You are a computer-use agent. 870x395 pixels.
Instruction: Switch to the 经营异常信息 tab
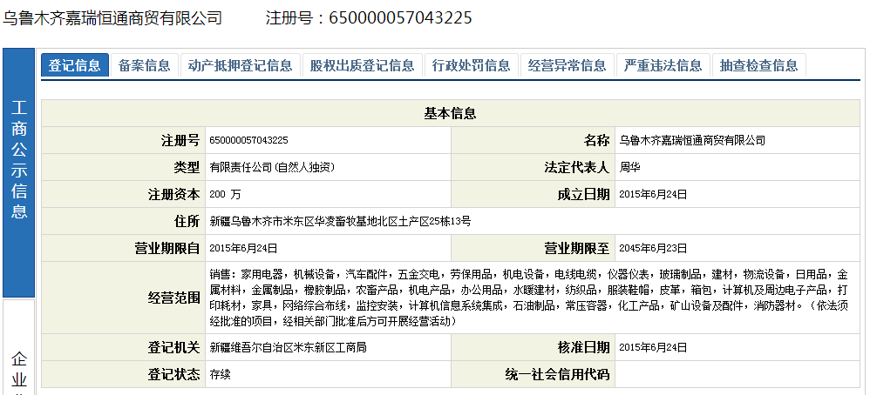tap(568, 65)
